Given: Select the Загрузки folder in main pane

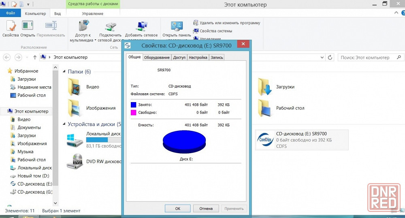Looking at the screenshot, I should point(265,87).
